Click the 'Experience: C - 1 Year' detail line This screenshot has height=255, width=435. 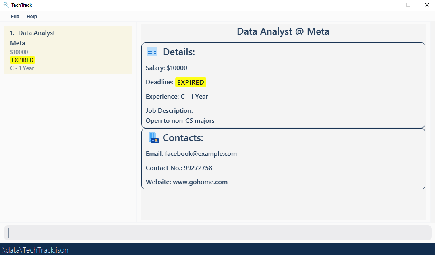[x=177, y=97]
